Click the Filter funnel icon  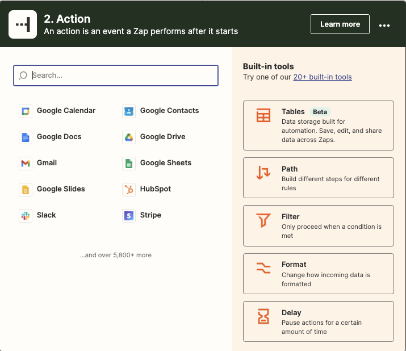[x=263, y=220]
